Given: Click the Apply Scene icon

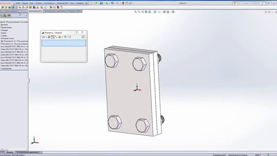Looking at the screenshot, I should point(168,12).
